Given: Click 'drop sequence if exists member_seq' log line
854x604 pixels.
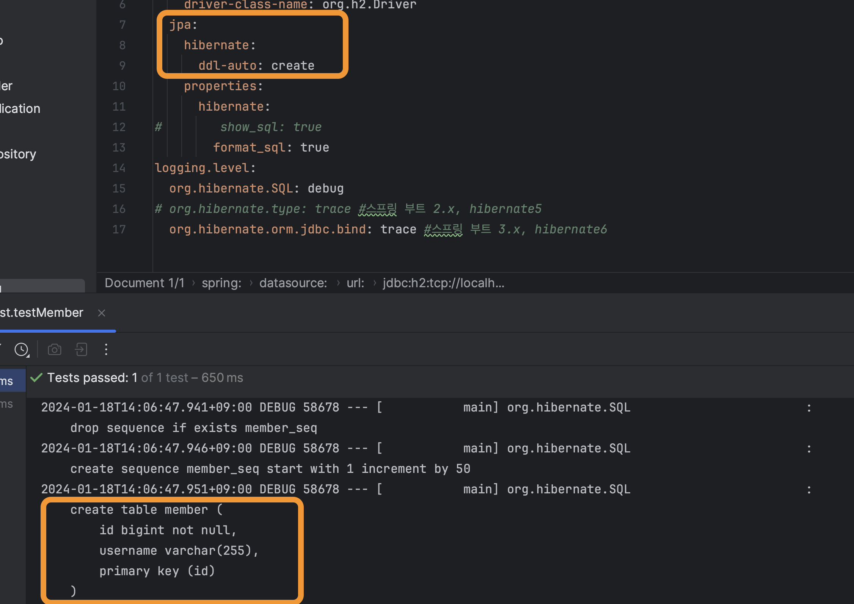Looking at the screenshot, I should pyautogui.click(x=193, y=428).
